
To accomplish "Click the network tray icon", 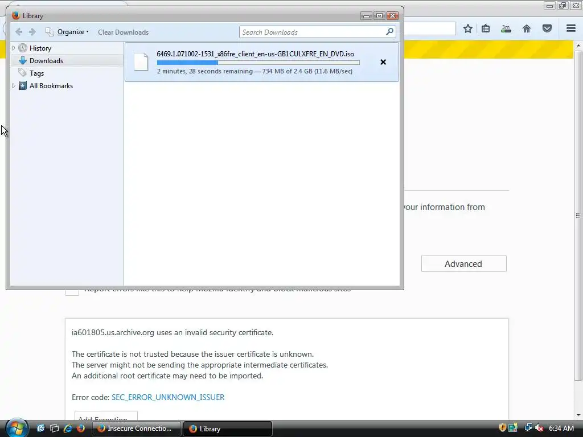I will pos(528,428).
